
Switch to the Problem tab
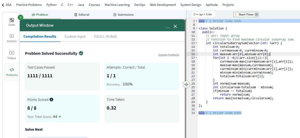[40, 15]
